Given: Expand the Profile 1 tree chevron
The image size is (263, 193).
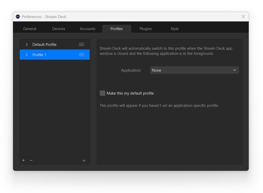Looking at the screenshot, I should (x=27, y=55).
